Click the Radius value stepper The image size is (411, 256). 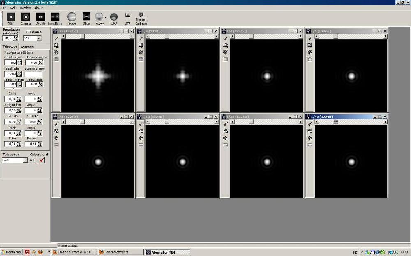39,144
